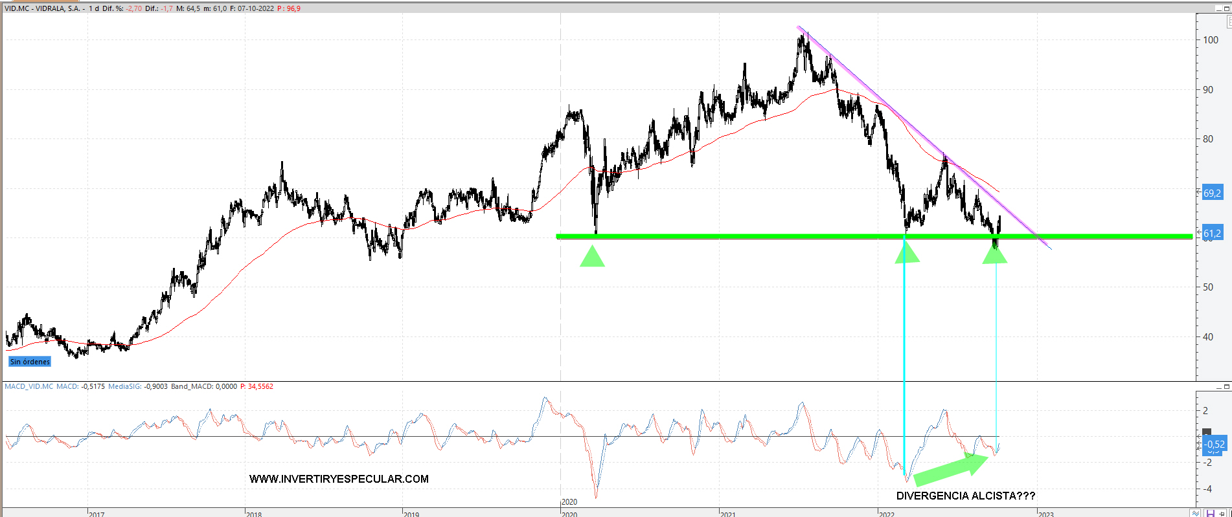This screenshot has height=517, width=1232.
Task: Click the pin icon beside the save icon
Action: [1223, 513]
